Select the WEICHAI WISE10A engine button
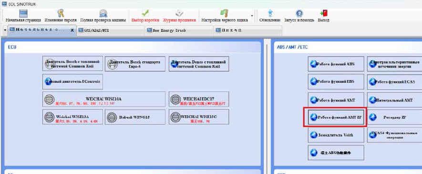Screen dimensions: 422x174 click(104, 99)
